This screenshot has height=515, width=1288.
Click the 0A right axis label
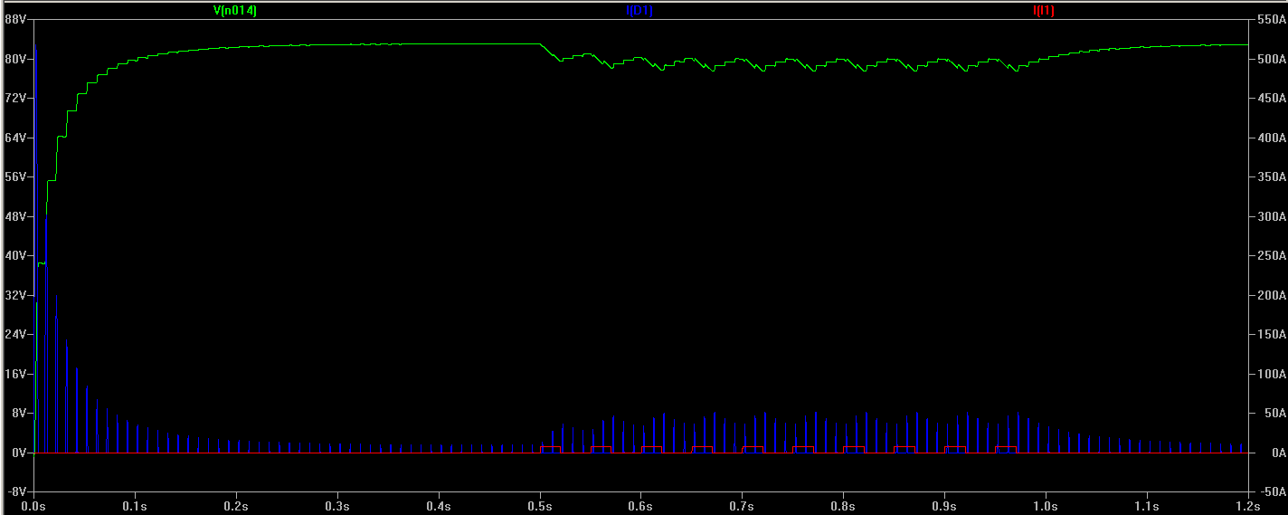pos(1278,453)
